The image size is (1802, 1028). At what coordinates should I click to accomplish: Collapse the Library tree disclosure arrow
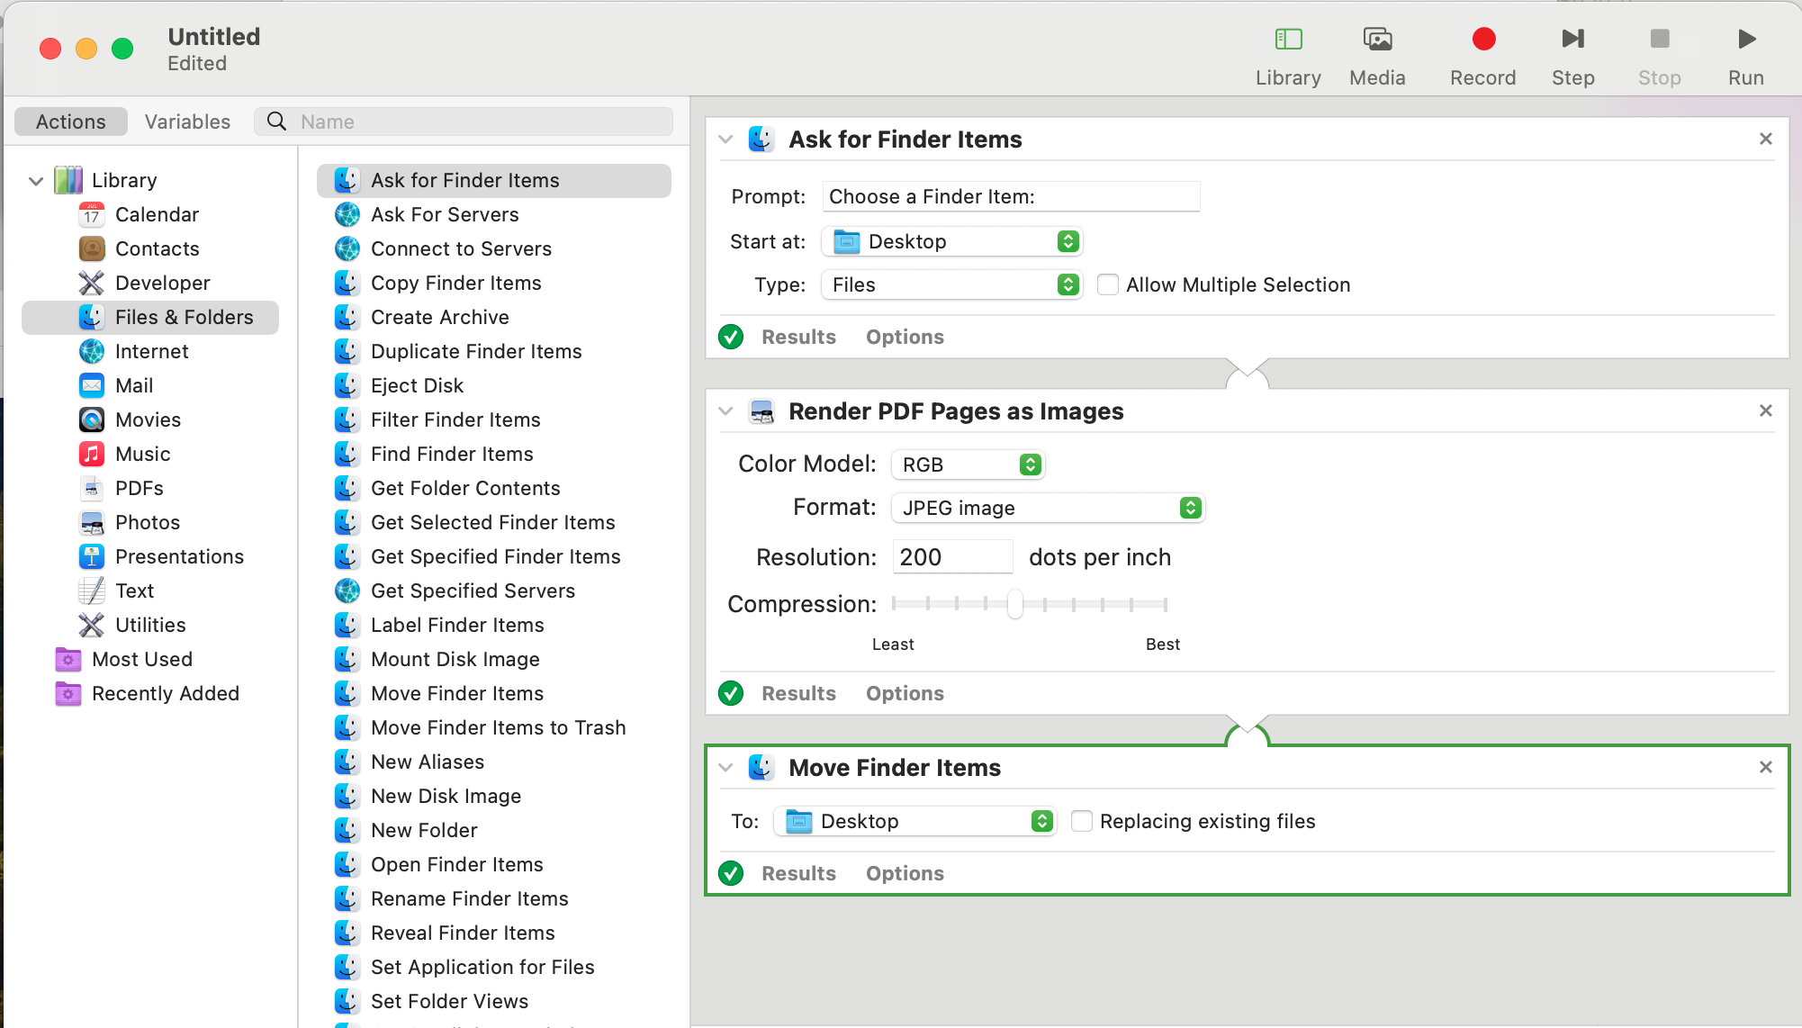pyautogui.click(x=36, y=181)
